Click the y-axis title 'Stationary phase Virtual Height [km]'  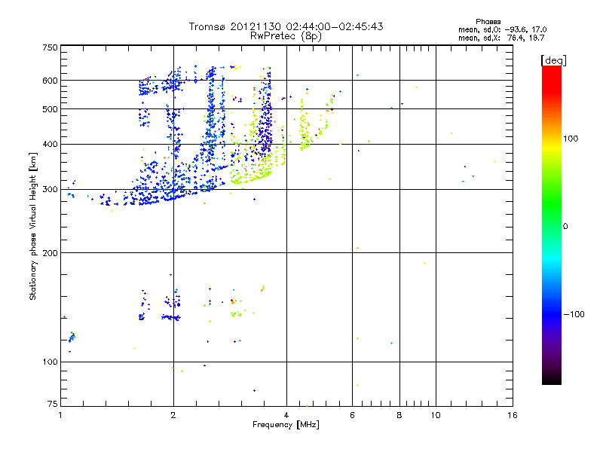(33, 227)
